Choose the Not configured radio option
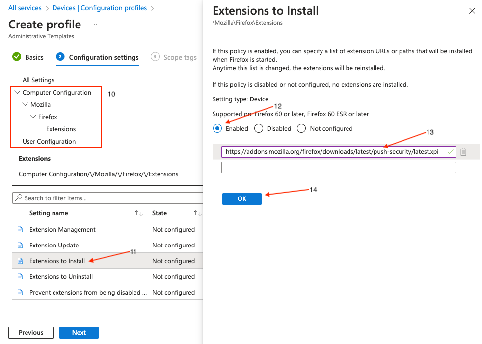Viewport: 482px width, 344px height. point(301,128)
